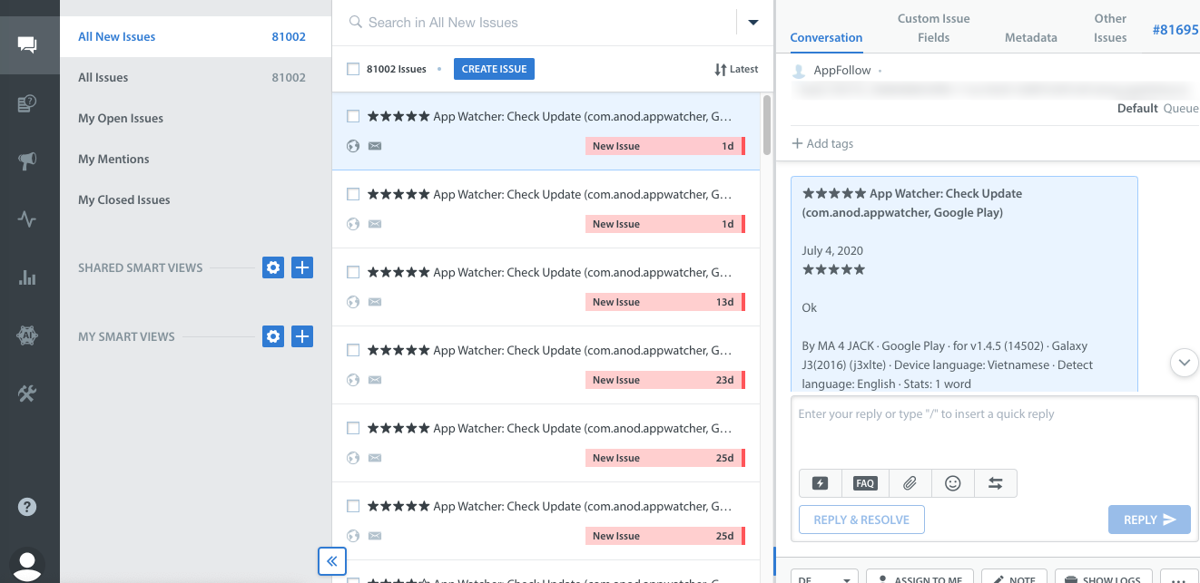Open the Settings tools icon in sidebar

point(27,394)
